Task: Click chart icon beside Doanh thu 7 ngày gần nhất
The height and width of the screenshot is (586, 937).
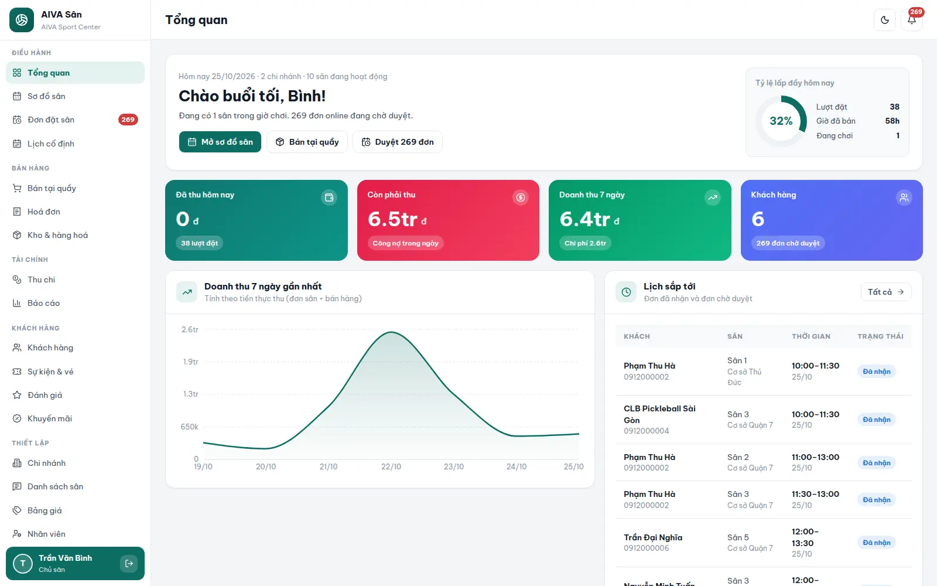Action: (187, 292)
